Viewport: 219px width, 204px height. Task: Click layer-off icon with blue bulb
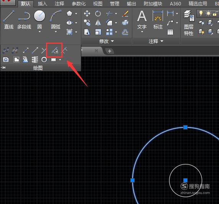pos(201,23)
